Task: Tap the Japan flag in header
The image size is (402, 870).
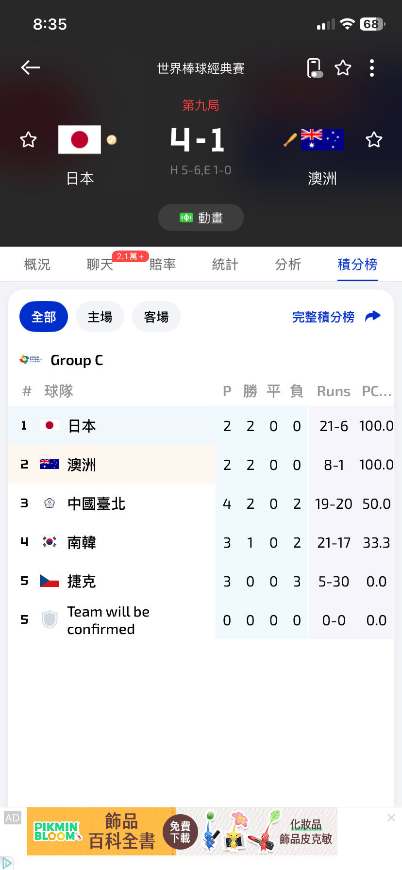Action: [x=80, y=140]
